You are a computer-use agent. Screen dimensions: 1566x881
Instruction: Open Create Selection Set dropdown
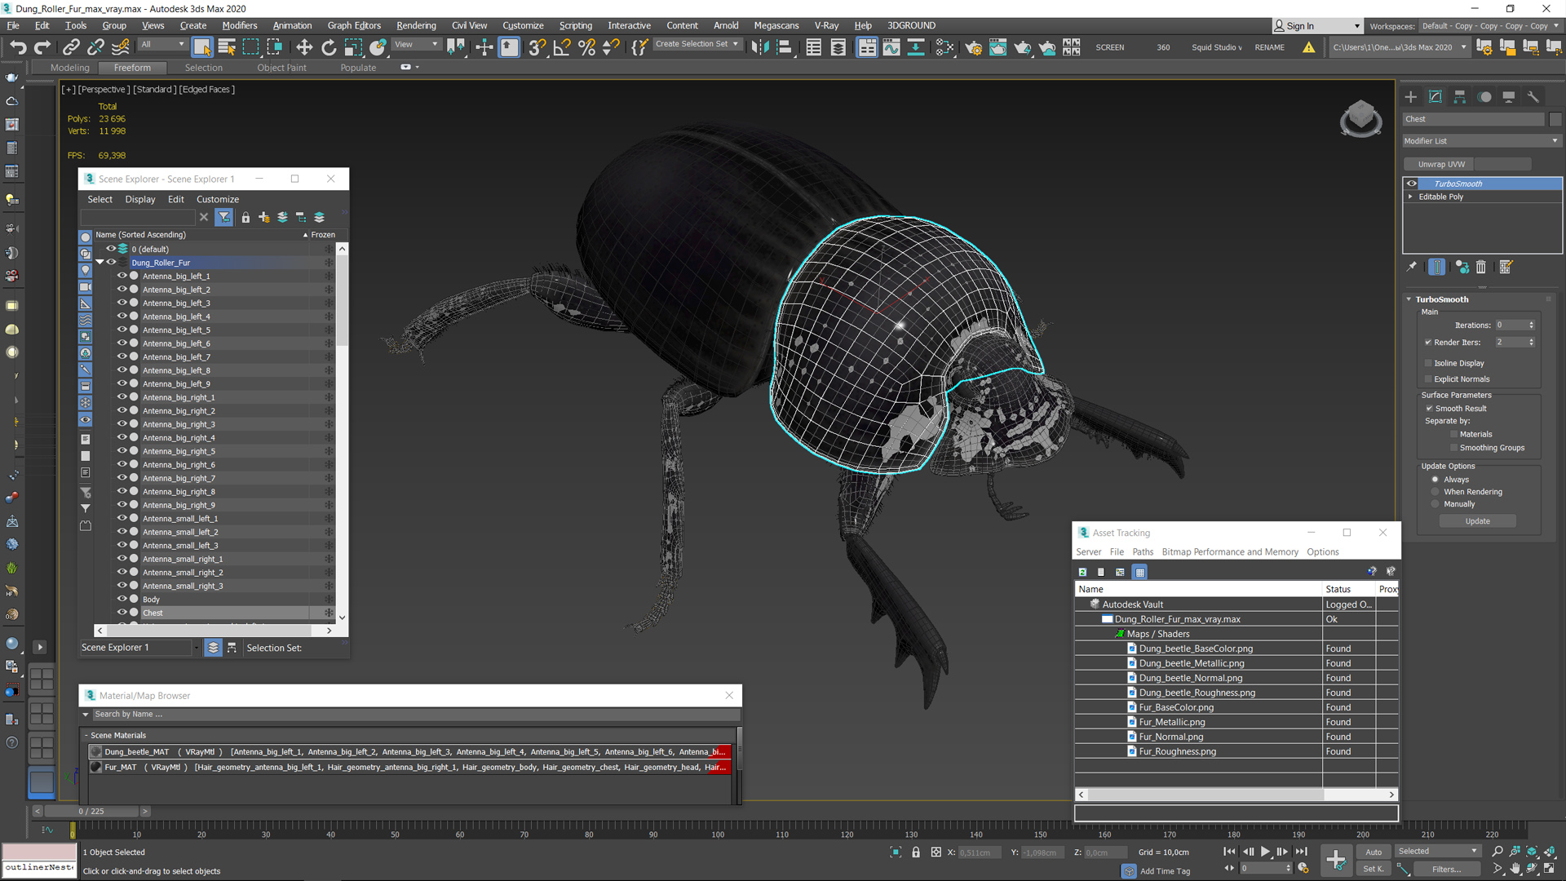coord(697,44)
